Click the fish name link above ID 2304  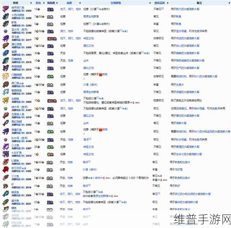[x=14, y=52]
